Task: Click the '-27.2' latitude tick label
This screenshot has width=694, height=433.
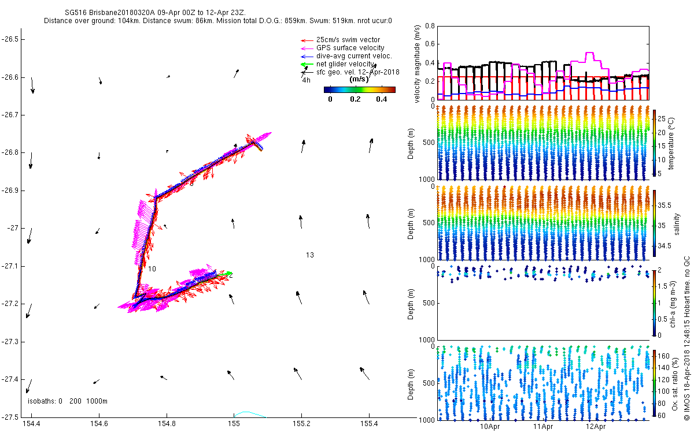Action: pyautogui.click(x=11, y=304)
